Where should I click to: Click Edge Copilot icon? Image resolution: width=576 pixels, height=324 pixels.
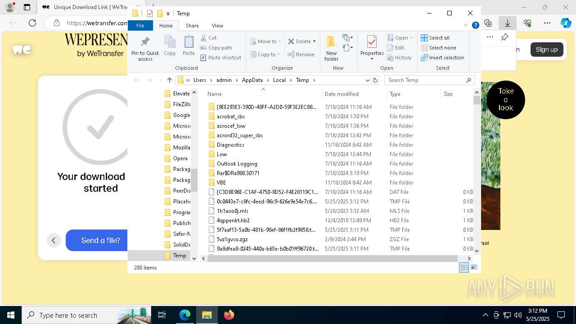(x=566, y=23)
